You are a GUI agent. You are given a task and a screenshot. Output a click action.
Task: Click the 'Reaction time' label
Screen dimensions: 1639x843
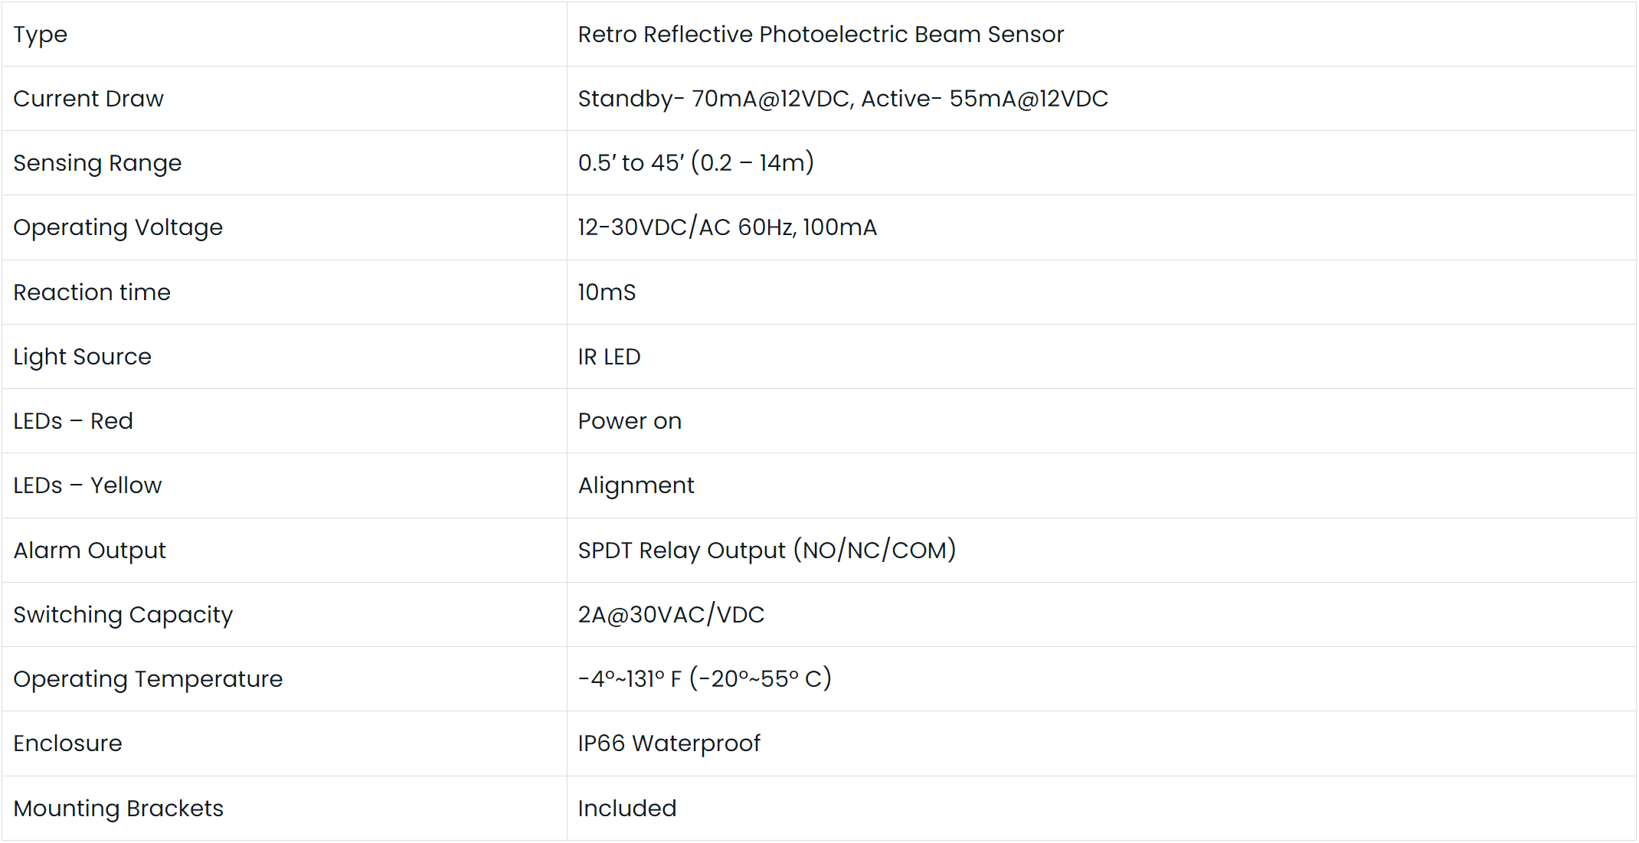tap(92, 292)
